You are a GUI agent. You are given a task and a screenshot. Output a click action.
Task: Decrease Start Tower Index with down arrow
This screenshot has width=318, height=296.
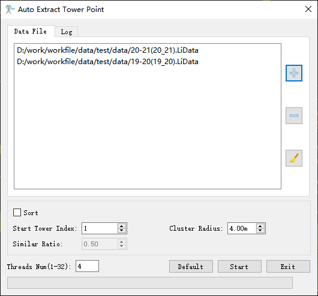(121, 231)
